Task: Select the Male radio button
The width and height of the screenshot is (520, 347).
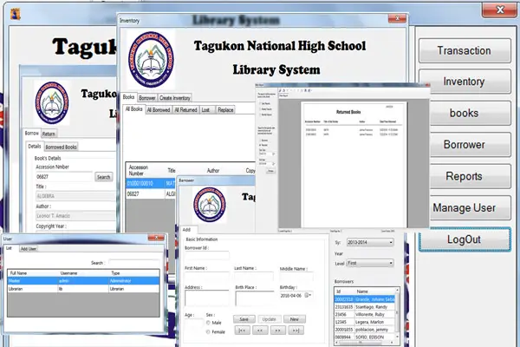Action: (x=208, y=323)
